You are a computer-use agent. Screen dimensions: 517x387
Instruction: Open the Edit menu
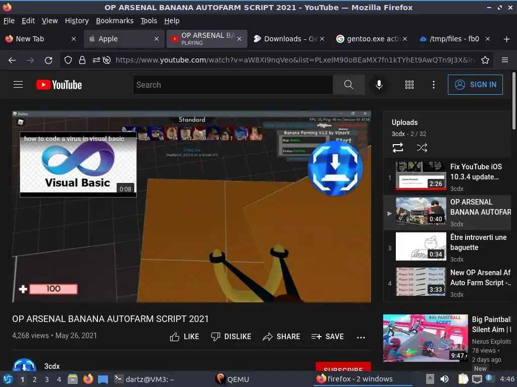(28, 21)
